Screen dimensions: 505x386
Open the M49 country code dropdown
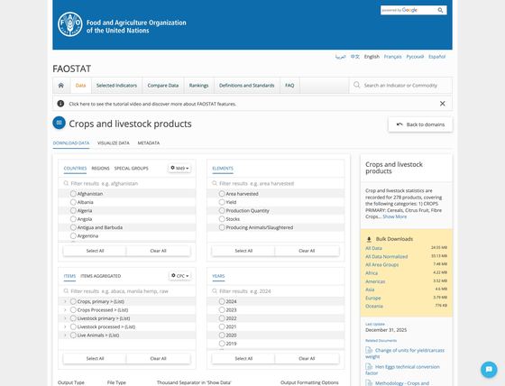[x=179, y=168]
